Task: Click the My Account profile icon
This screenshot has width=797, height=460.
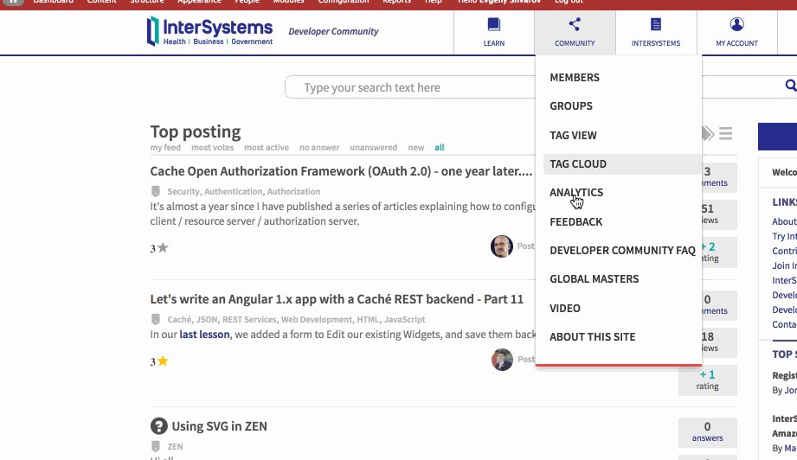Action: pos(736,25)
